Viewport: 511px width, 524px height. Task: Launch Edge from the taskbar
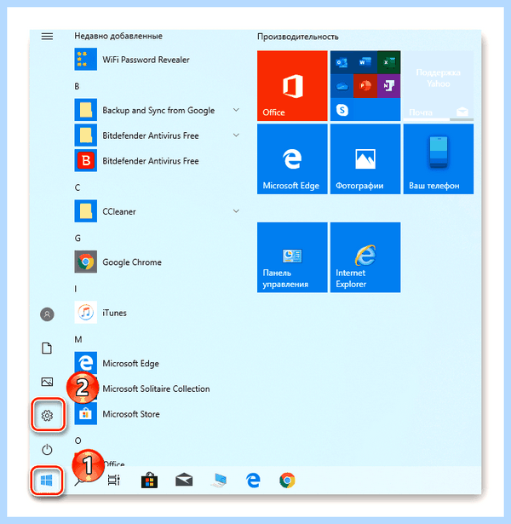point(253,481)
